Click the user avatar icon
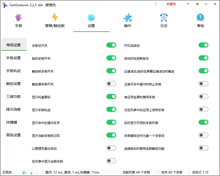 (155, 4)
